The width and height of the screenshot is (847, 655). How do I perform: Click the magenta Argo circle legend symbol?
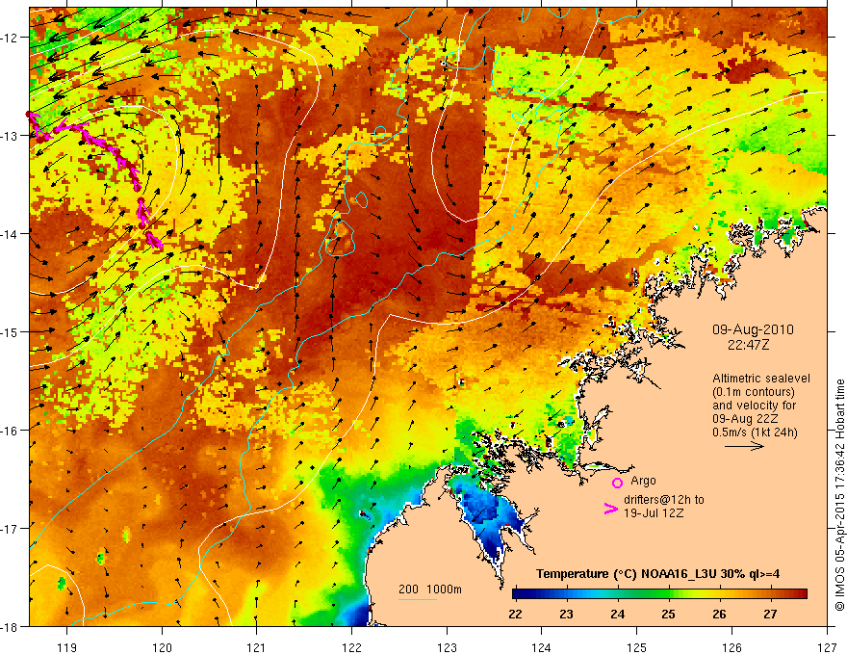point(617,483)
